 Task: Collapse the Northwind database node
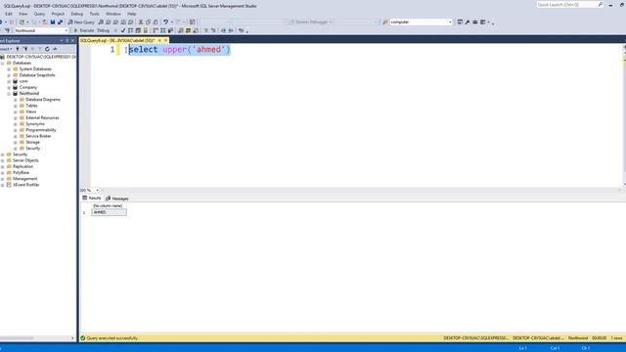pyautogui.click(x=9, y=94)
